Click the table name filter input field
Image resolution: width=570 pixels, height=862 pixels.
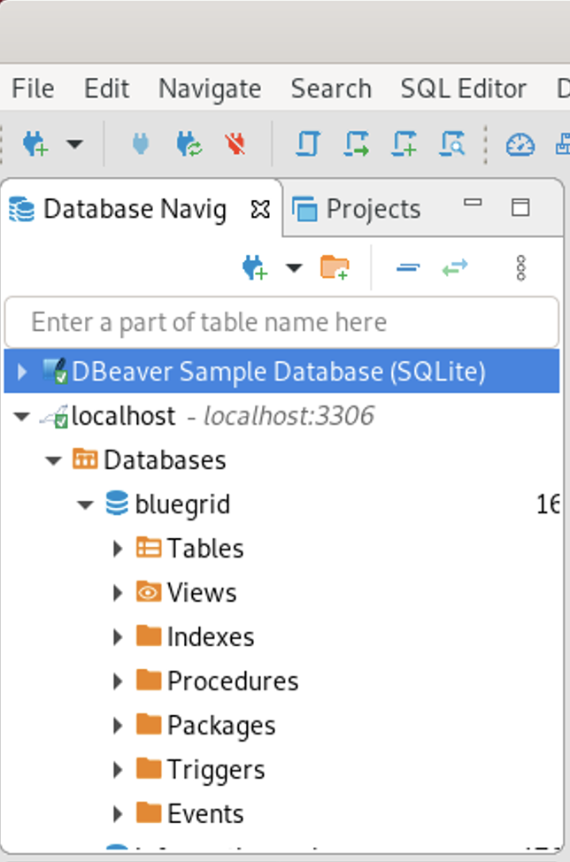pyautogui.click(x=281, y=322)
